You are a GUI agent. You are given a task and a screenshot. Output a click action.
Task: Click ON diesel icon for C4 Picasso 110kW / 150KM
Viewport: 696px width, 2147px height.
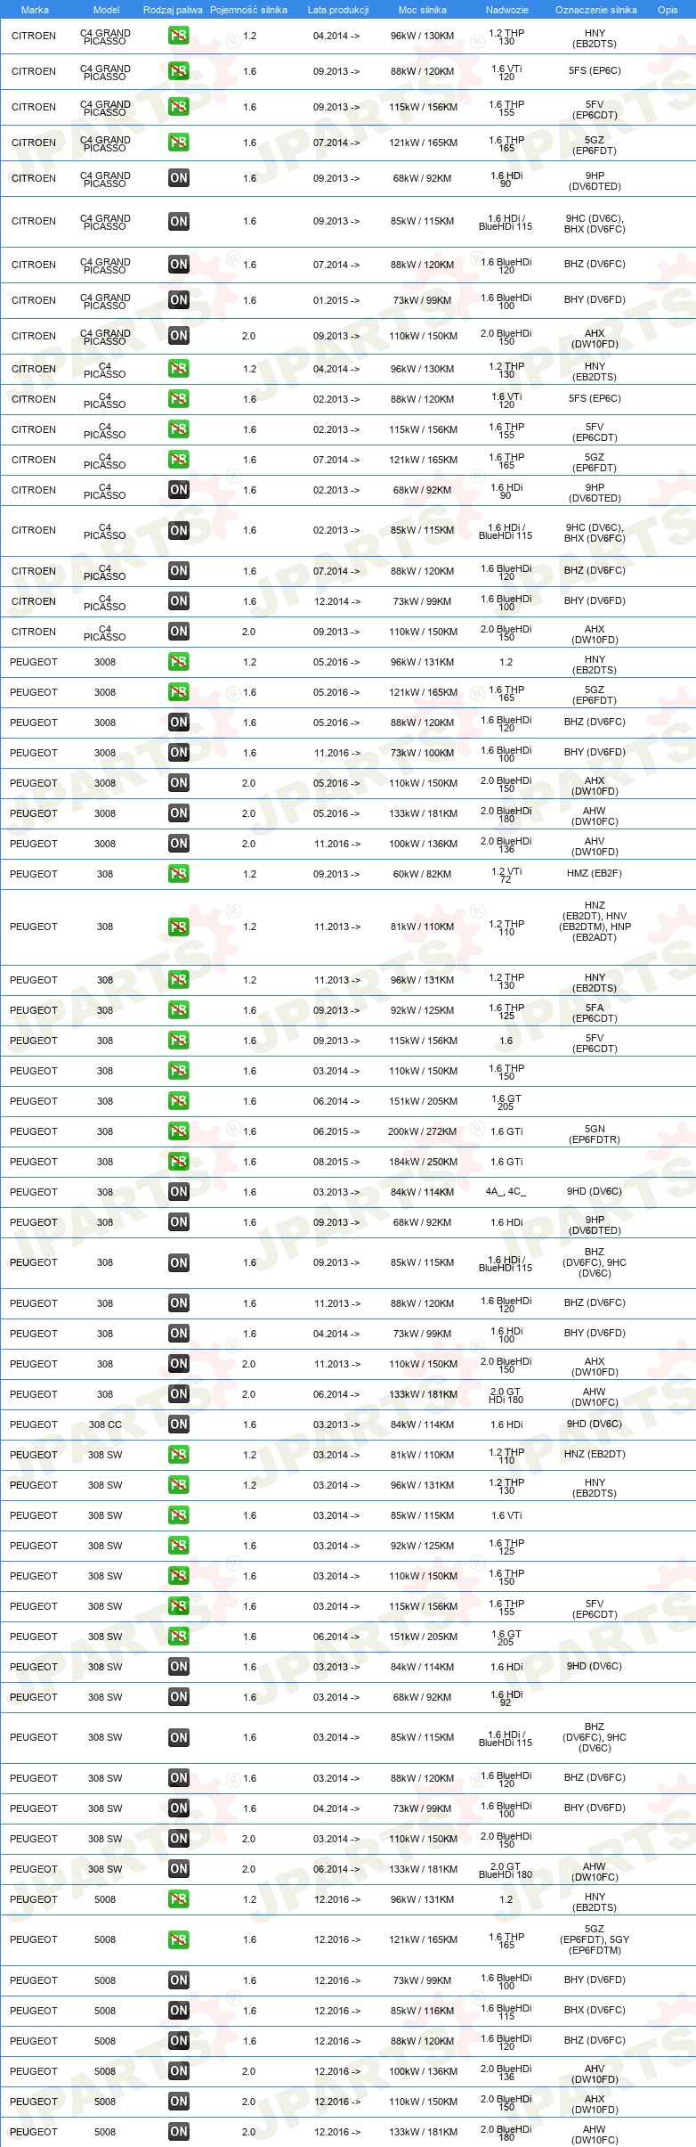click(179, 632)
